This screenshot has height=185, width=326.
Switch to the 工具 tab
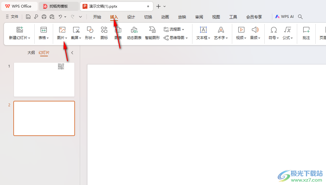click(x=233, y=17)
